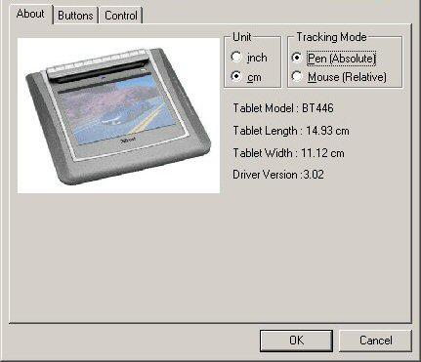This screenshot has height=362, width=421.
Task: Click Tablet Length : 14.93 cm text
Action: point(291,131)
